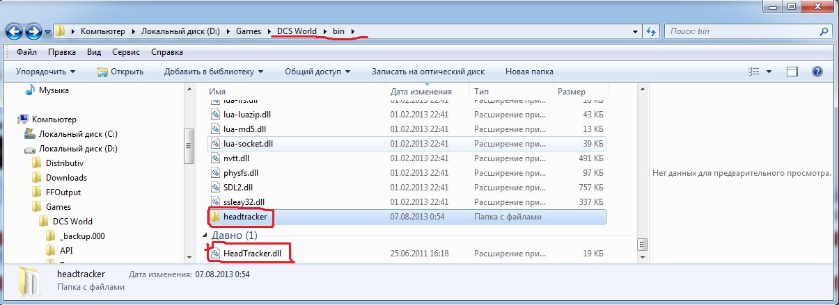Select Локальный диск (D:) in the tree
This screenshot has width=839, height=305.
point(78,149)
